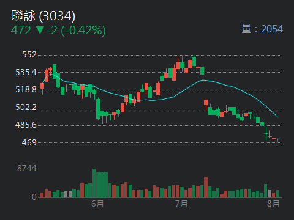Click the 6月 date axis label
Viewport: 294px width, 220px height.
point(97,204)
